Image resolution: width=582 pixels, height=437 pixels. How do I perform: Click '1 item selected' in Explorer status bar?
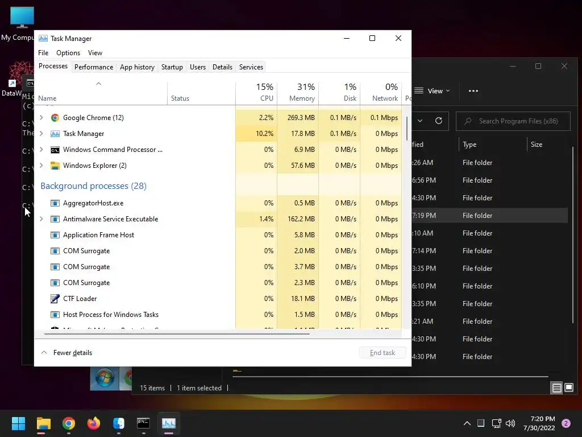pyautogui.click(x=199, y=388)
